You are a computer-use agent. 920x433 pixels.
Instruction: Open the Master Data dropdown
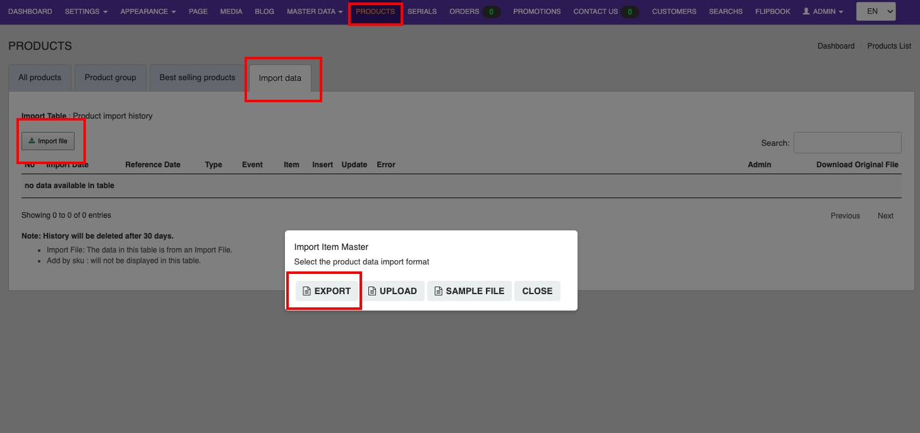(x=315, y=11)
